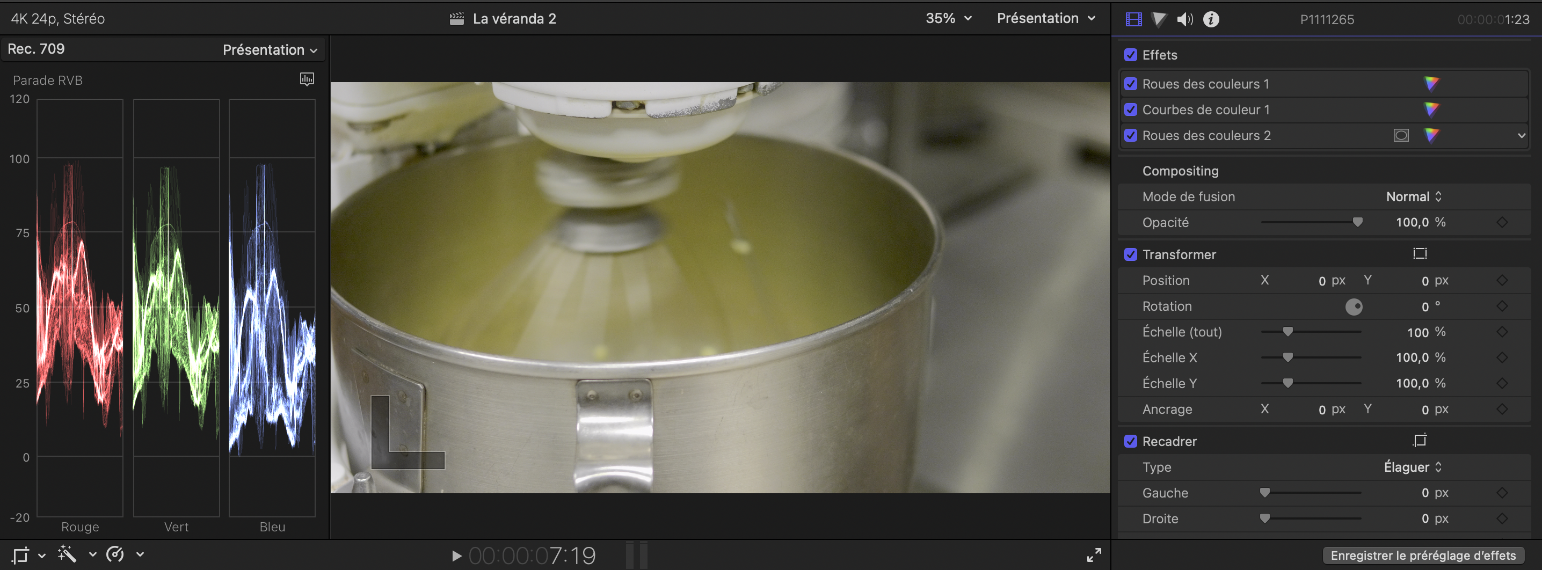Click the Rotation dial
This screenshot has width=1542, height=570.
(1354, 307)
